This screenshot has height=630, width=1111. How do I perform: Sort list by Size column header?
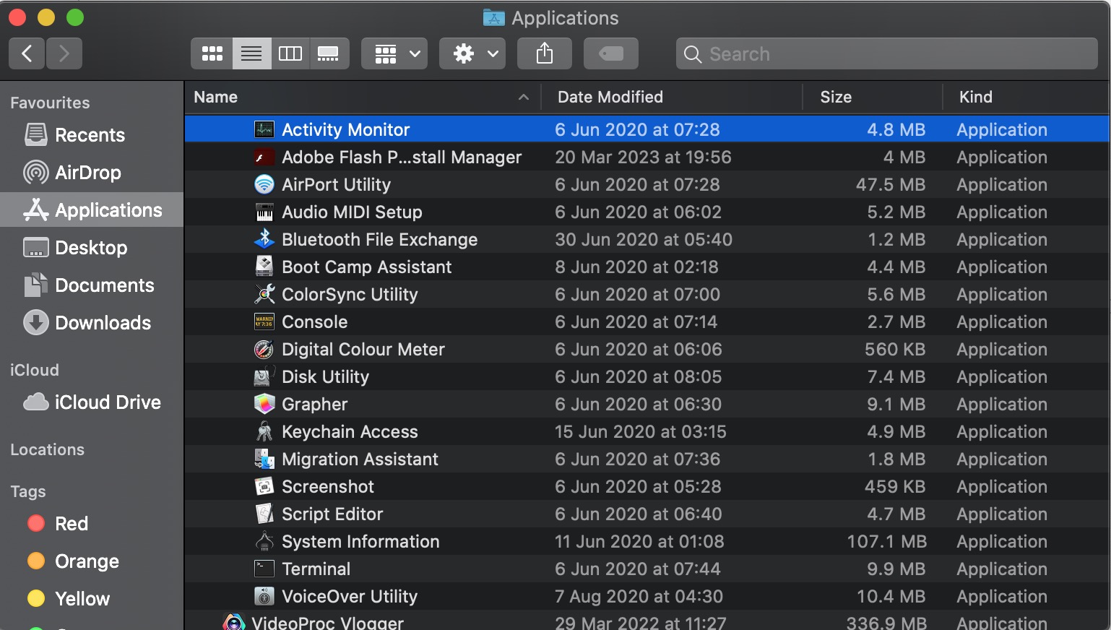[873, 97]
